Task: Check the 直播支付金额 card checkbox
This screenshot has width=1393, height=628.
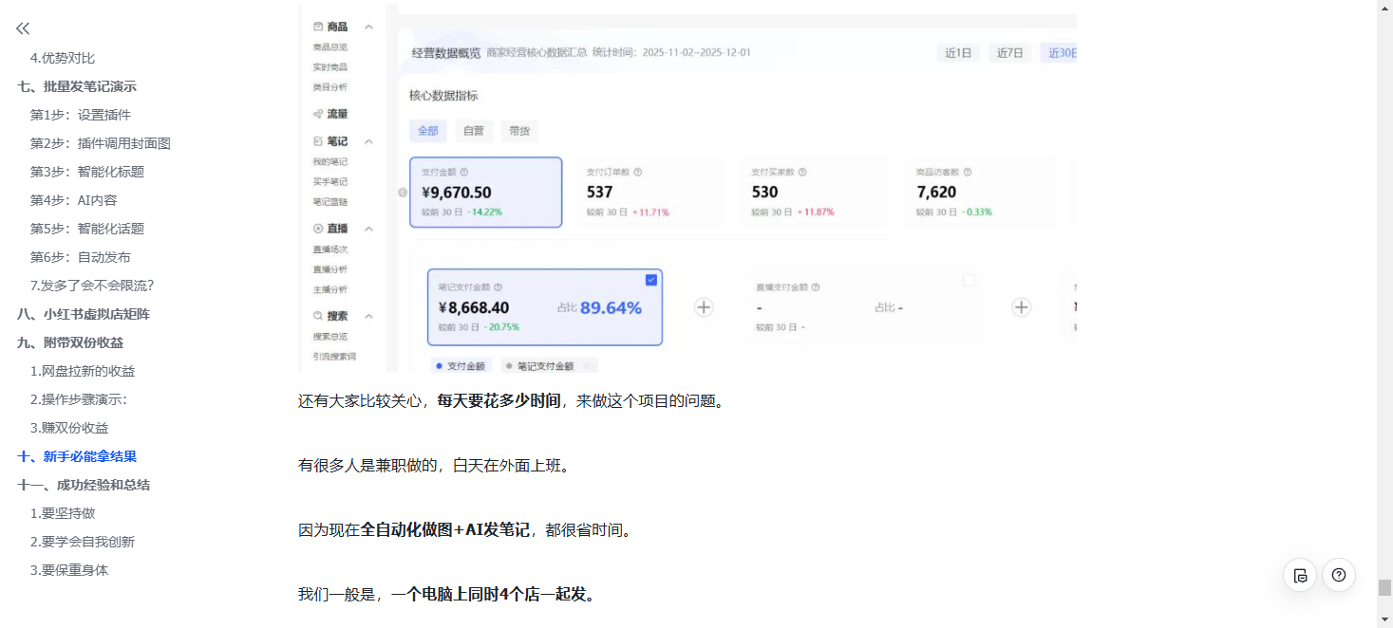Action: pos(969,280)
